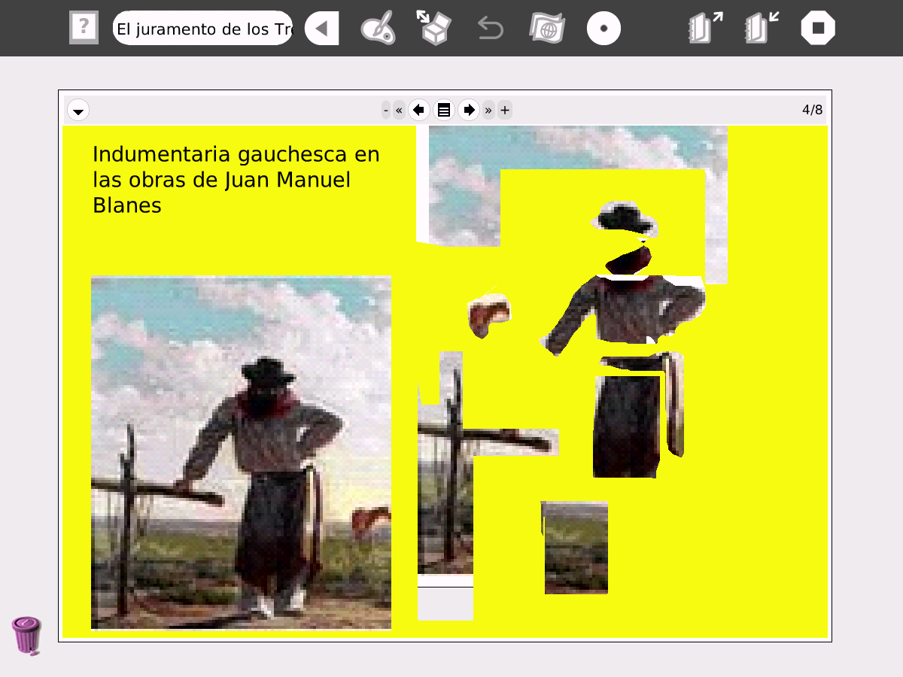Image resolution: width=903 pixels, height=677 pixels.
Task: Select the brown horse cutout piece
Action: pos(489,314)
